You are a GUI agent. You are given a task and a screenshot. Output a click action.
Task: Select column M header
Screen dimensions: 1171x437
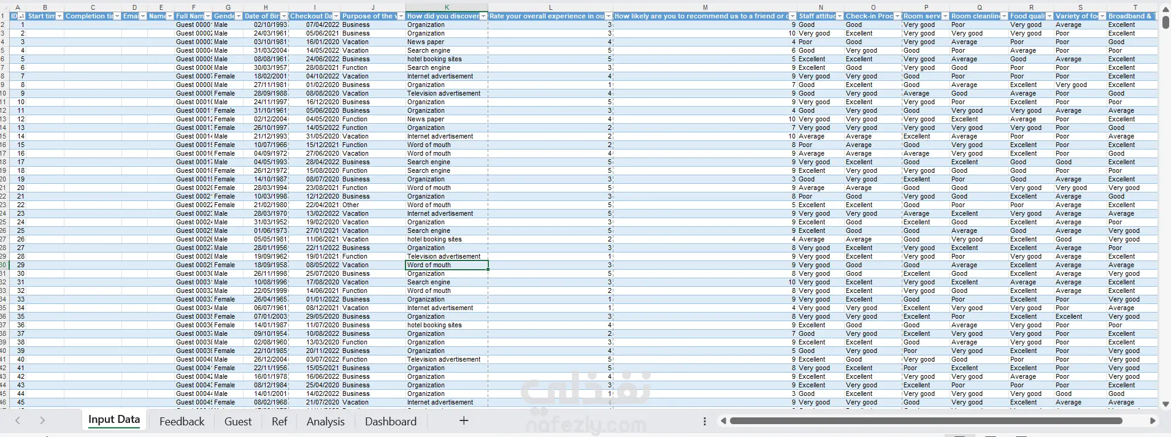[x=705, y=7]
